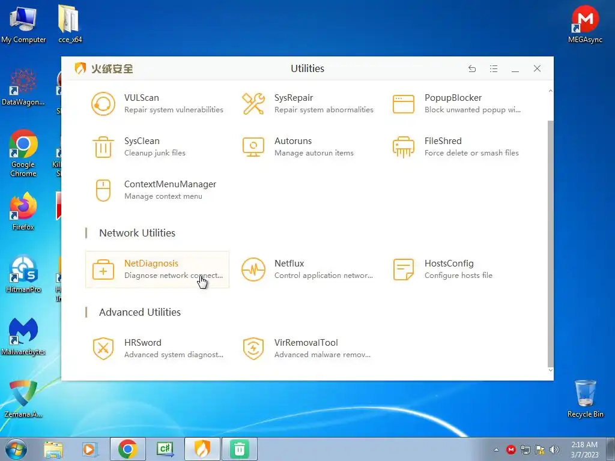This screenshot has width=615, height=461.
Task: Launch the NetDiagnosis first-aid icon
Action: point(103,270)
